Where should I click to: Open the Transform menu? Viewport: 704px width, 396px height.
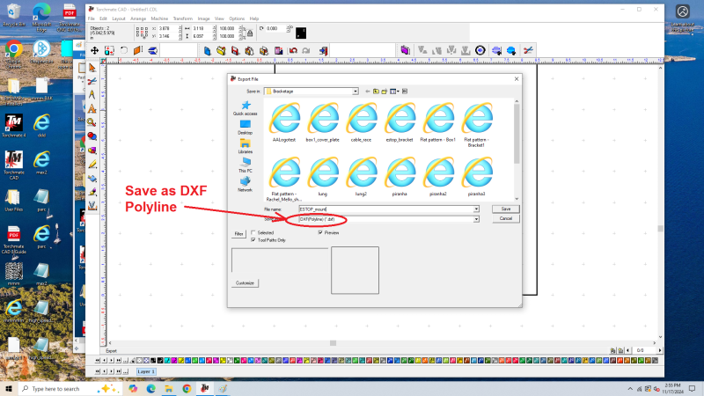(183, 18)
